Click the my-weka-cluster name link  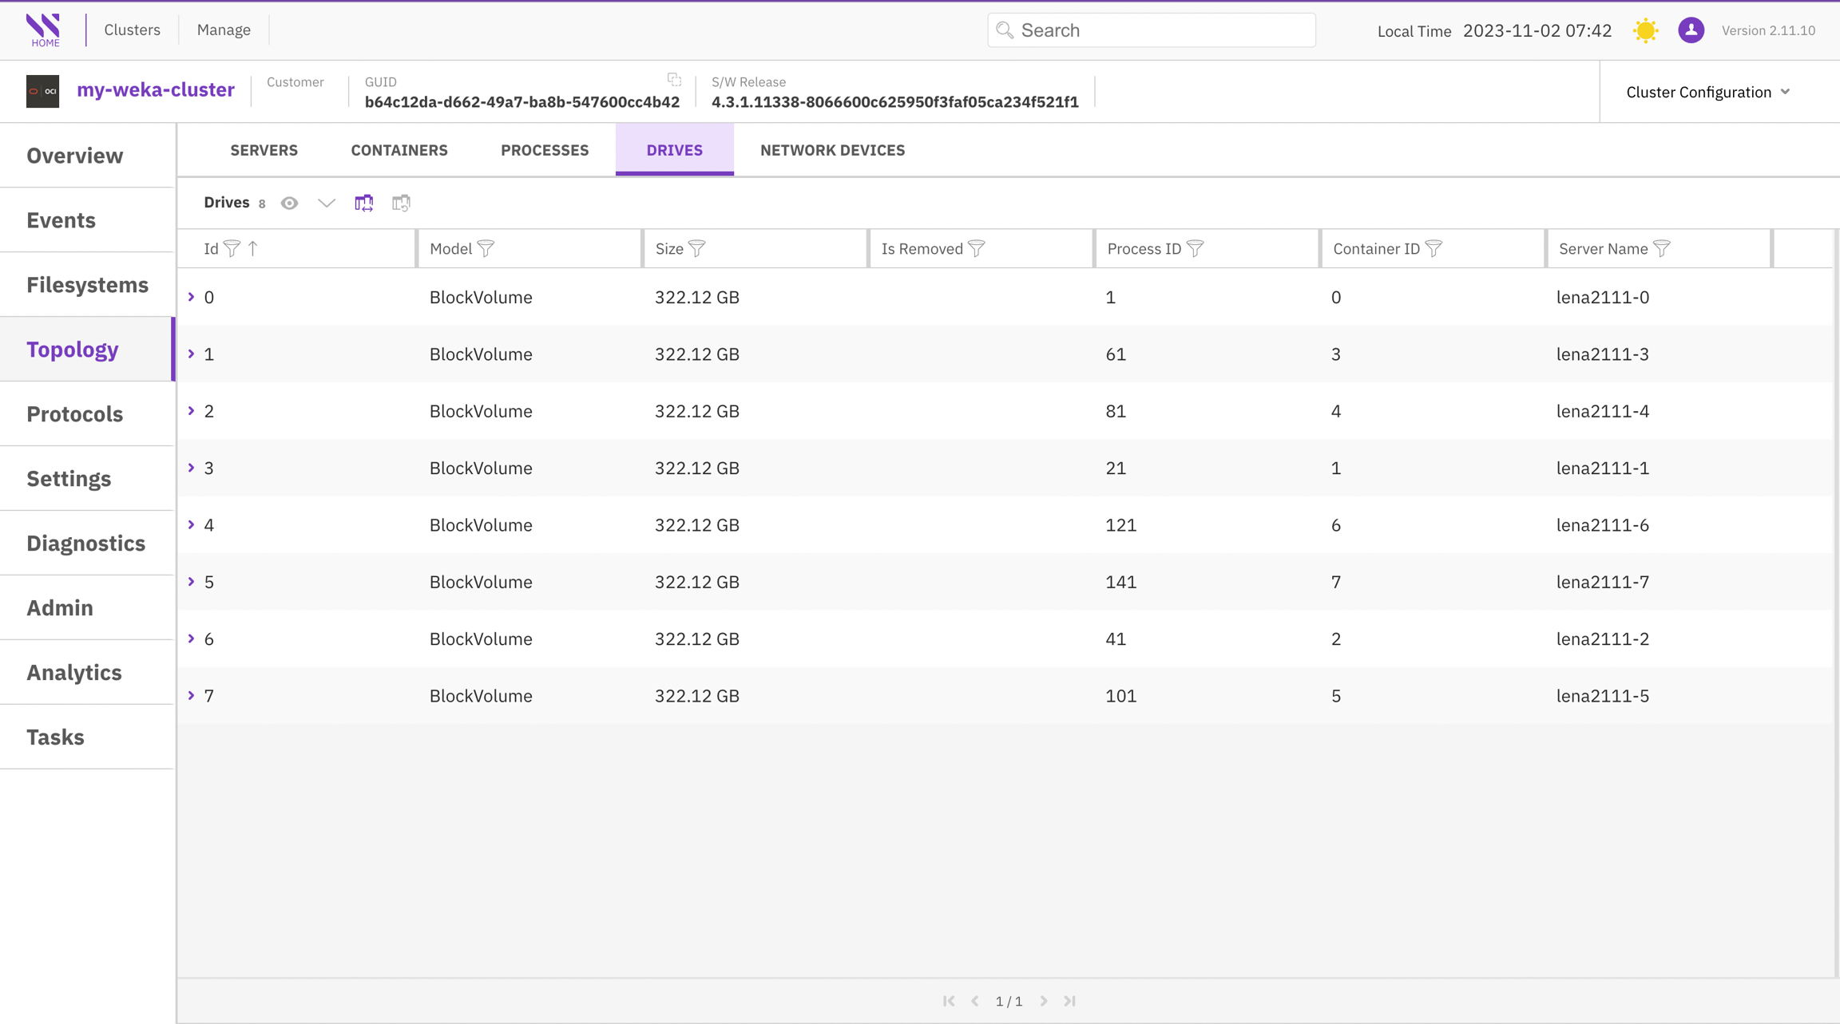coord(156,90)
